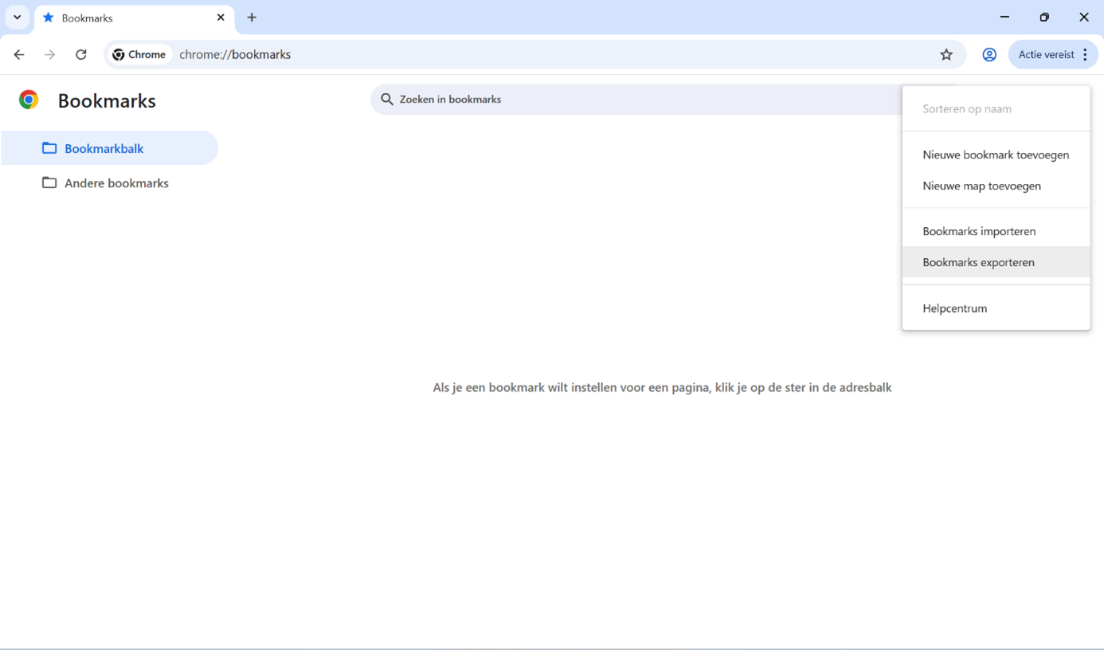Image resolution: width=1104 pixels, height=650 pixels.
Task: Open the Helpcentrum menu entry
Action: click(954, 308)
